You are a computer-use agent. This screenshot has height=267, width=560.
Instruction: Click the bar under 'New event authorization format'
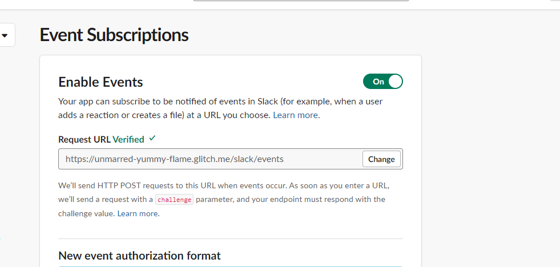click(231, 266)
